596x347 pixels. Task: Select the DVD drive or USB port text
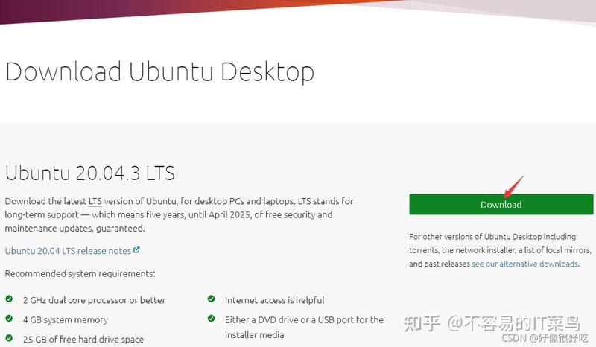pyautogui.click(x=304, y=327)
